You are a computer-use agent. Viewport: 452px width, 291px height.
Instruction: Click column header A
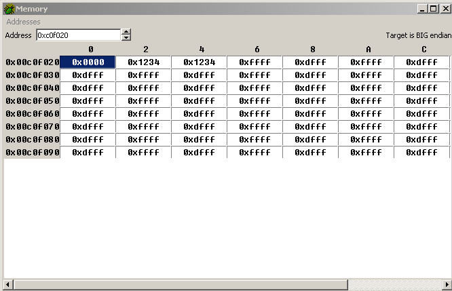point(369,50)
